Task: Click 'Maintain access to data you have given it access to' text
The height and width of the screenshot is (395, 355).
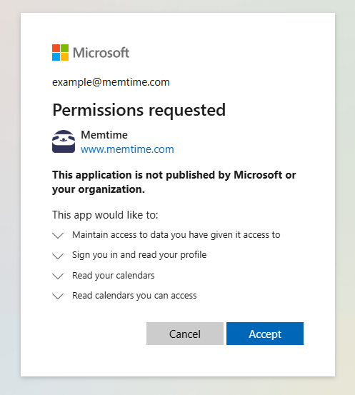Action: point(176,235)
